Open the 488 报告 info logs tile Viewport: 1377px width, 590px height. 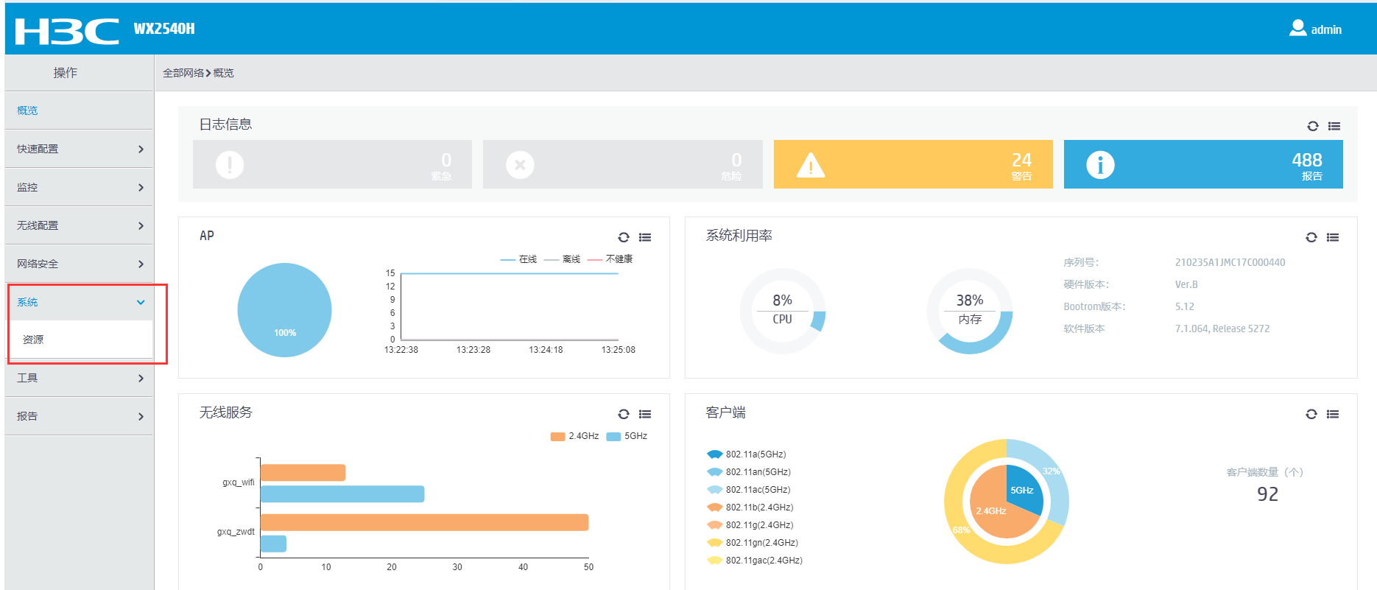coord(1202,164)
